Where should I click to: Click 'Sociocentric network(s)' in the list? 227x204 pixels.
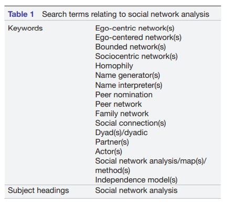tap(136, 56)
